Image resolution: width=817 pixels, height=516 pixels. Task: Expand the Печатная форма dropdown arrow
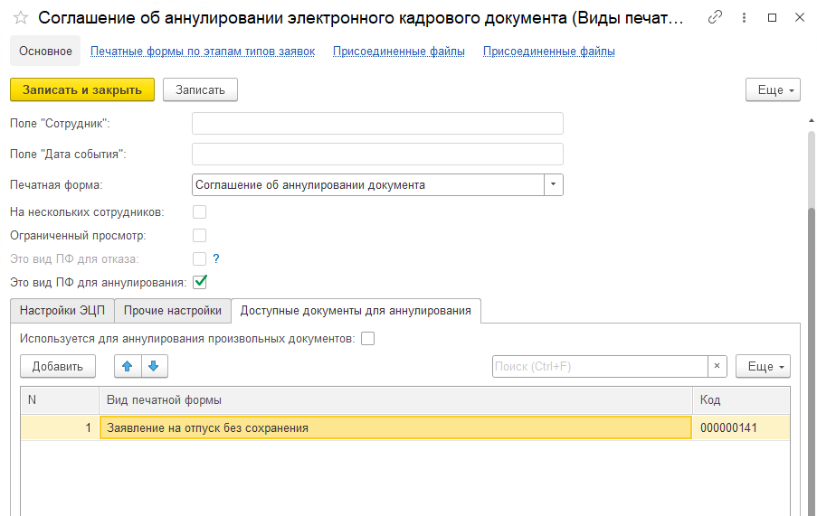(554, 184)
